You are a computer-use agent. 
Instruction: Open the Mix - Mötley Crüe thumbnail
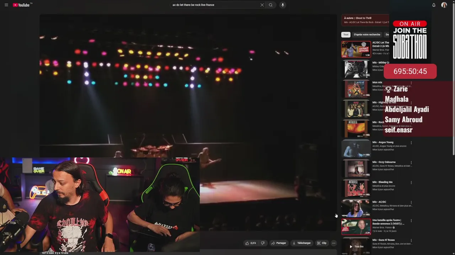click(356, 69)
